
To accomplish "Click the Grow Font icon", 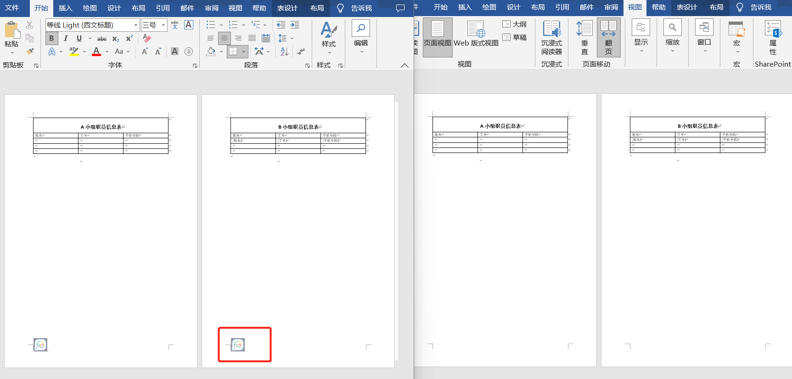I will [x=145, y=51].
